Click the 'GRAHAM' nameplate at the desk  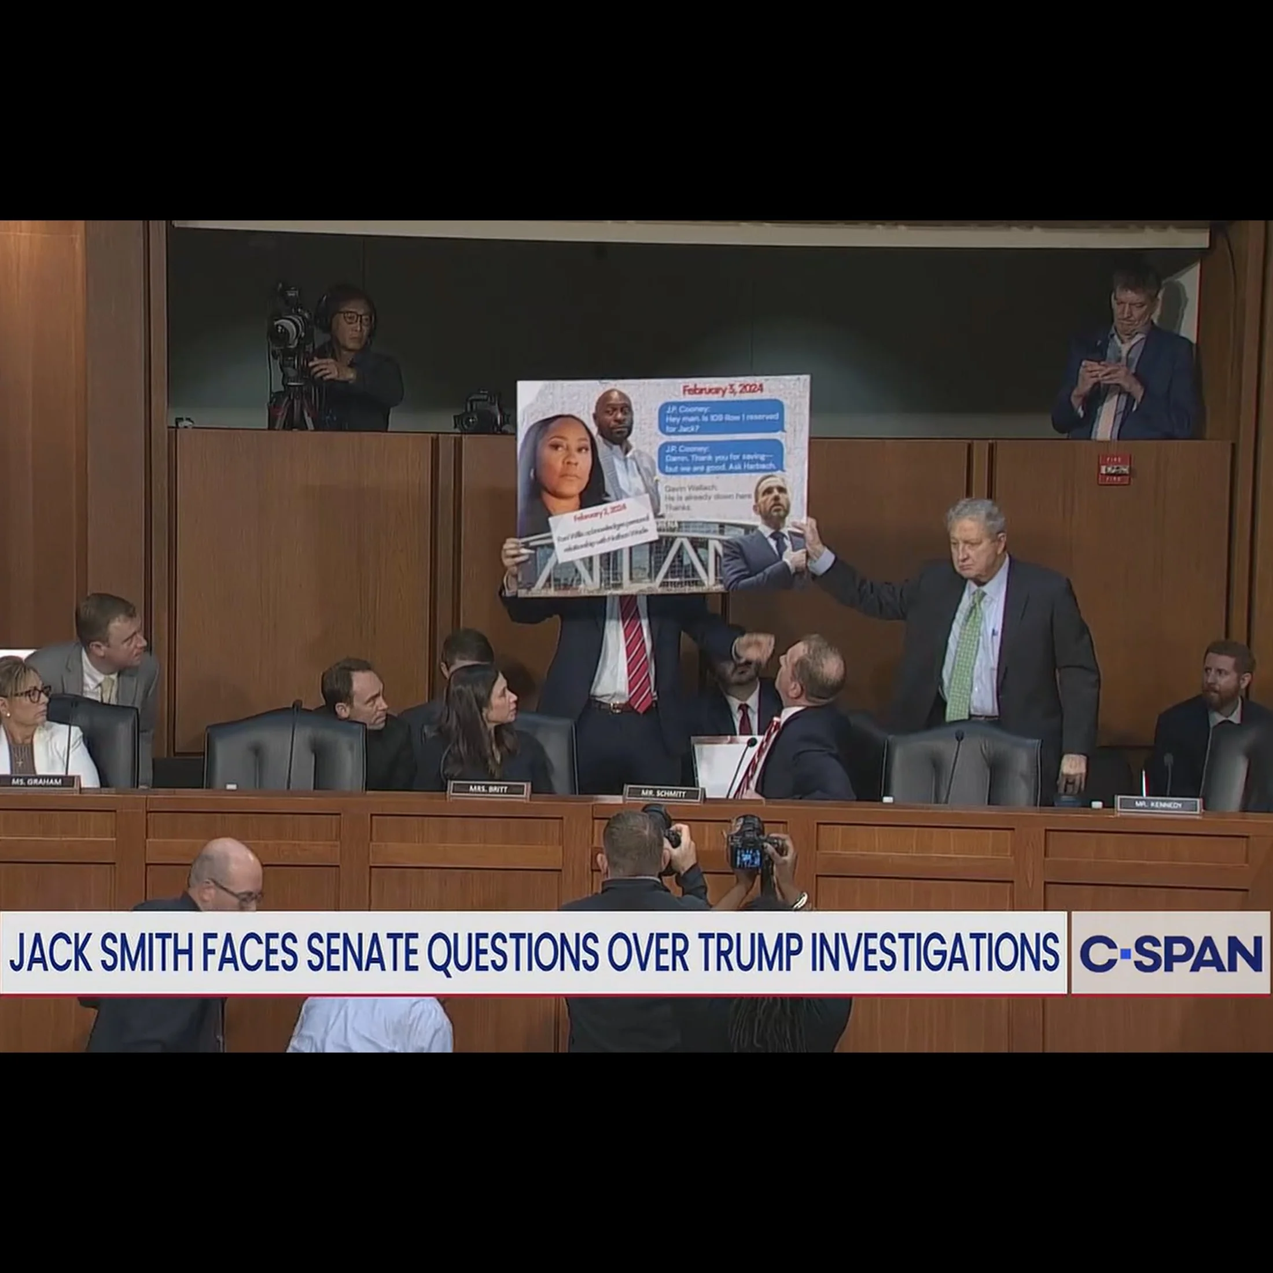(x=40, y=782)
